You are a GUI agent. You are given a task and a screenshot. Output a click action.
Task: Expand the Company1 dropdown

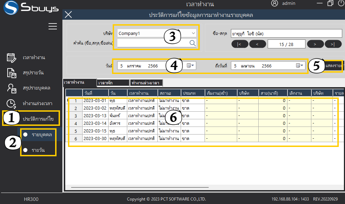pyautogui.click(x=193, y=33)
